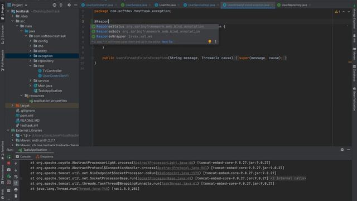Open Database tool window on right
357x201 pixels.
pos(354,73)
